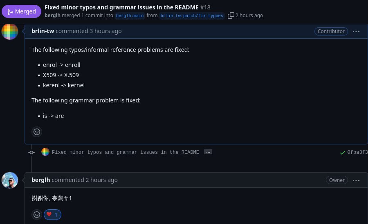Add emoji reaction to berglh's comment

37,214
